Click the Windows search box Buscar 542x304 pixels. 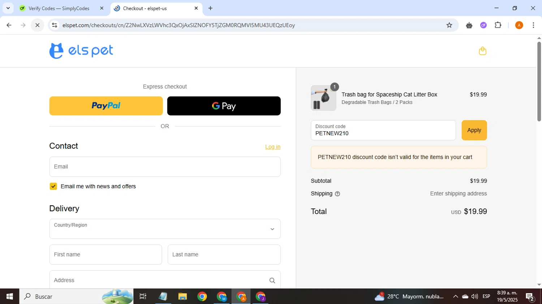pyautogui.click(x=76, y=296)
